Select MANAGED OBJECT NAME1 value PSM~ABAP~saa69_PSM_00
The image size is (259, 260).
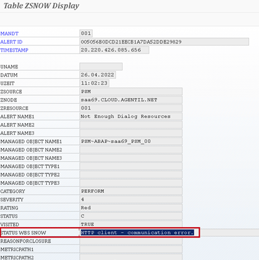point(131,141)
